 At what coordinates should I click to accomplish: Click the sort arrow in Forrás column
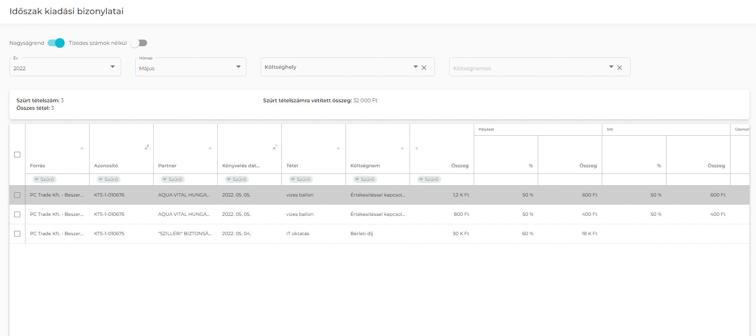tap(82, 149)
